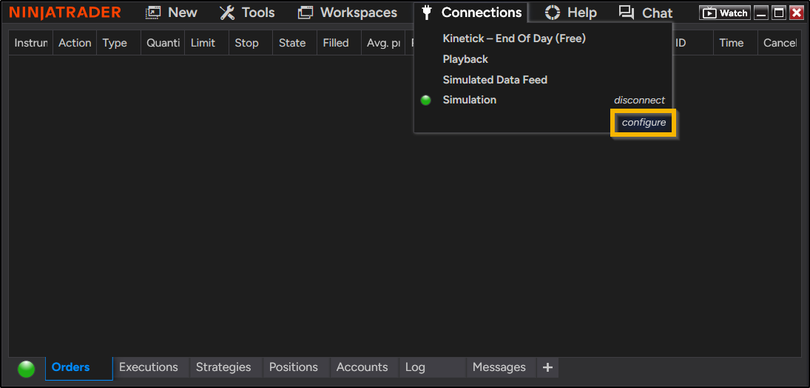
Task: Click the green Simulation status dot
Action: [425, 101]
